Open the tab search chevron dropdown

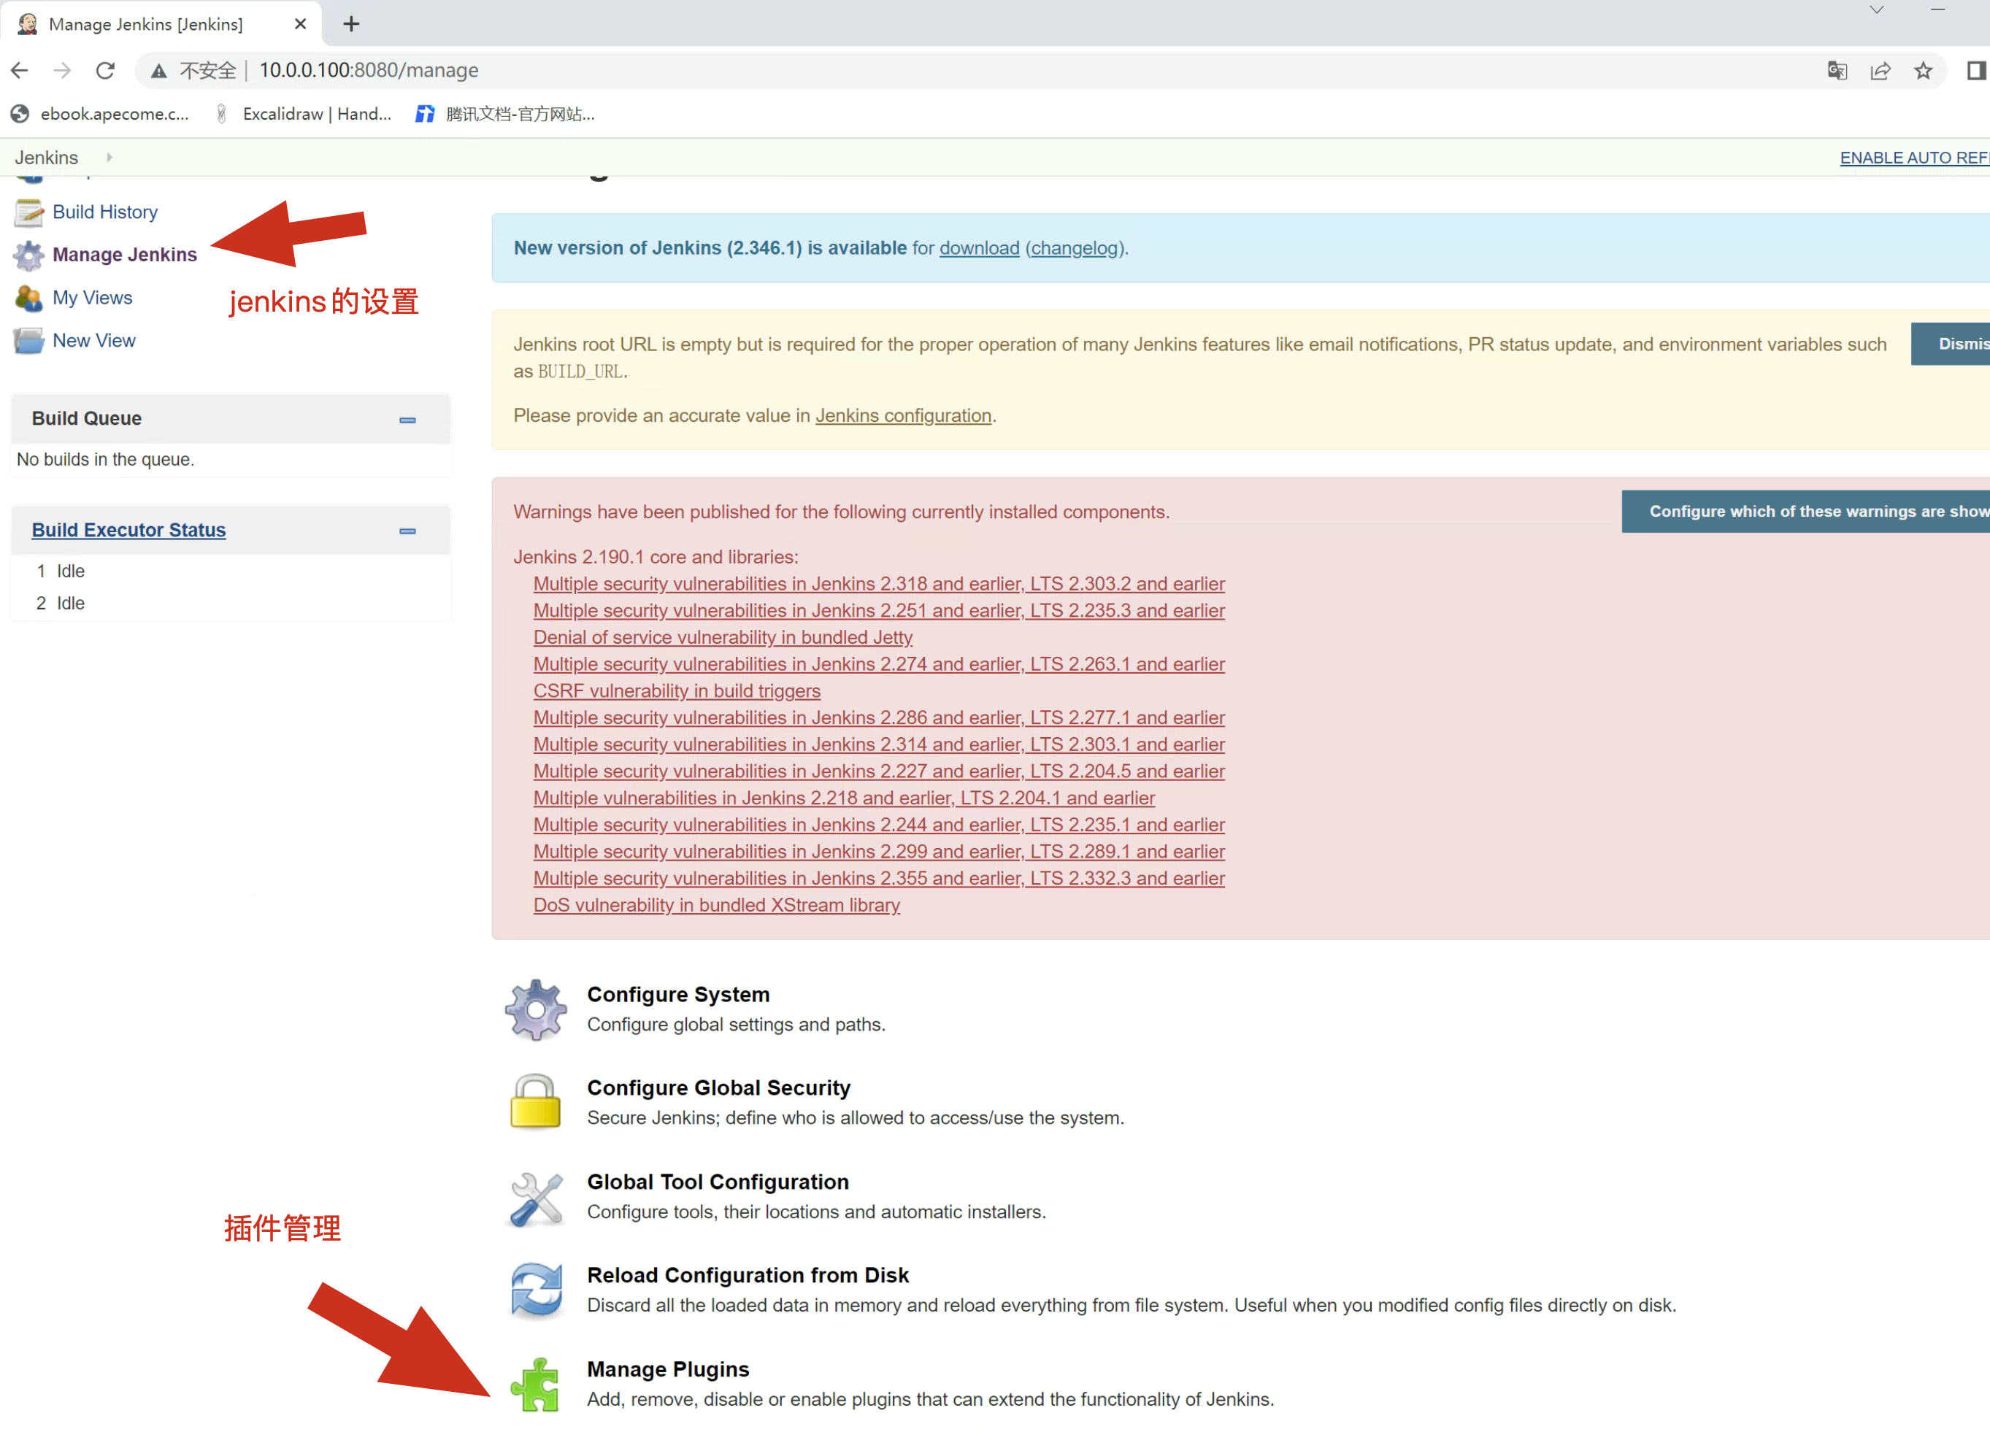(x=1876, y=10)
